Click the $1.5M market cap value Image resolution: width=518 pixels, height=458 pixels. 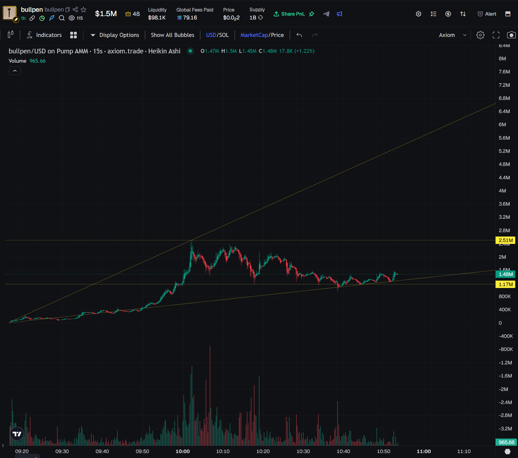click(x=106, y=14)
